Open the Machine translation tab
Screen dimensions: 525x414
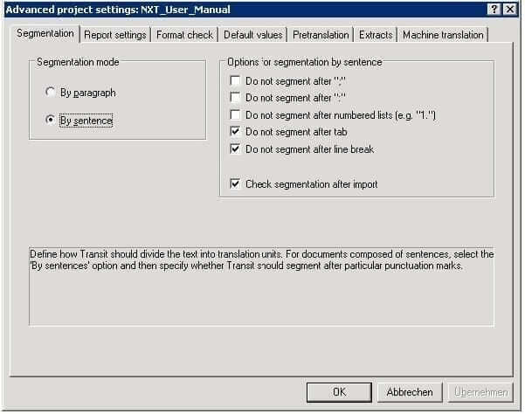tap(443, 35)
